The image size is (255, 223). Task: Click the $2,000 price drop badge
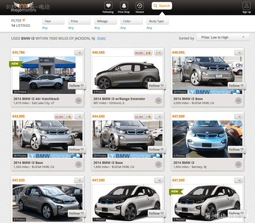point(59,117)
